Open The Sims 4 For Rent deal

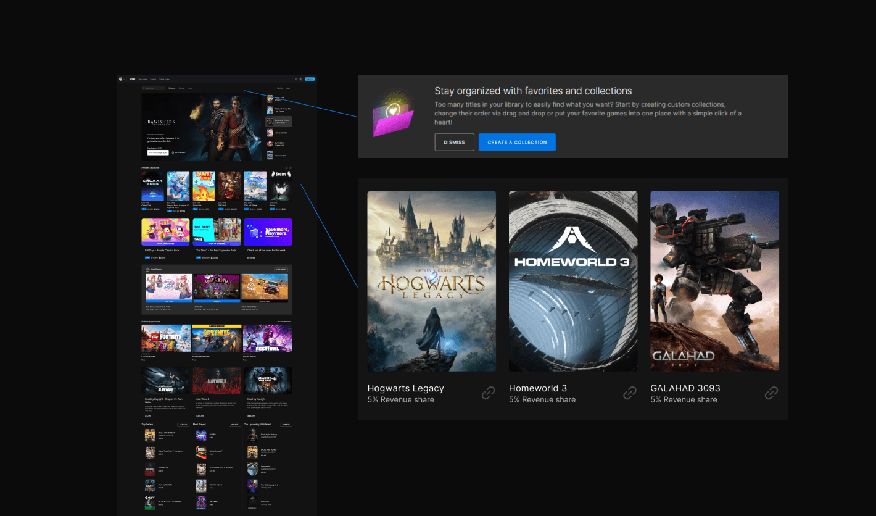(x=217, y=238)
